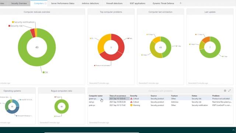Select the Computers dashboard tab
This screenshot has width=236, height=133.
pos(39,3)
